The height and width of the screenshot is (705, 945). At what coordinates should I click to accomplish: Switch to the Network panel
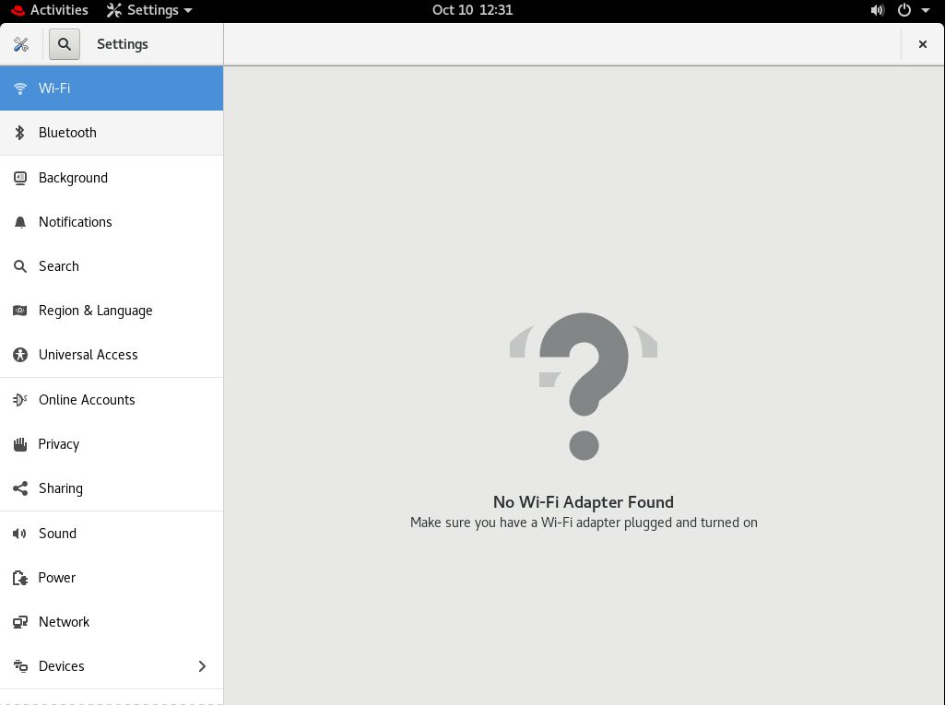[x=64, y=622]
